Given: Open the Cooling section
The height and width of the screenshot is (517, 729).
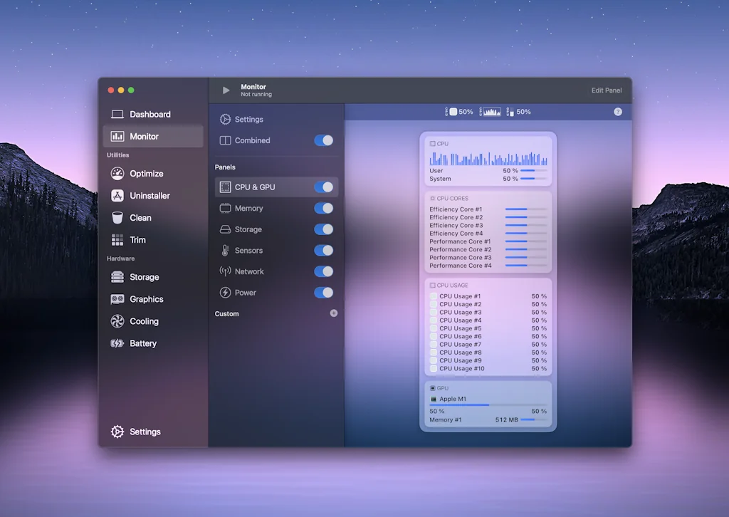Looking at the screenshot, I should pos(145,321).
